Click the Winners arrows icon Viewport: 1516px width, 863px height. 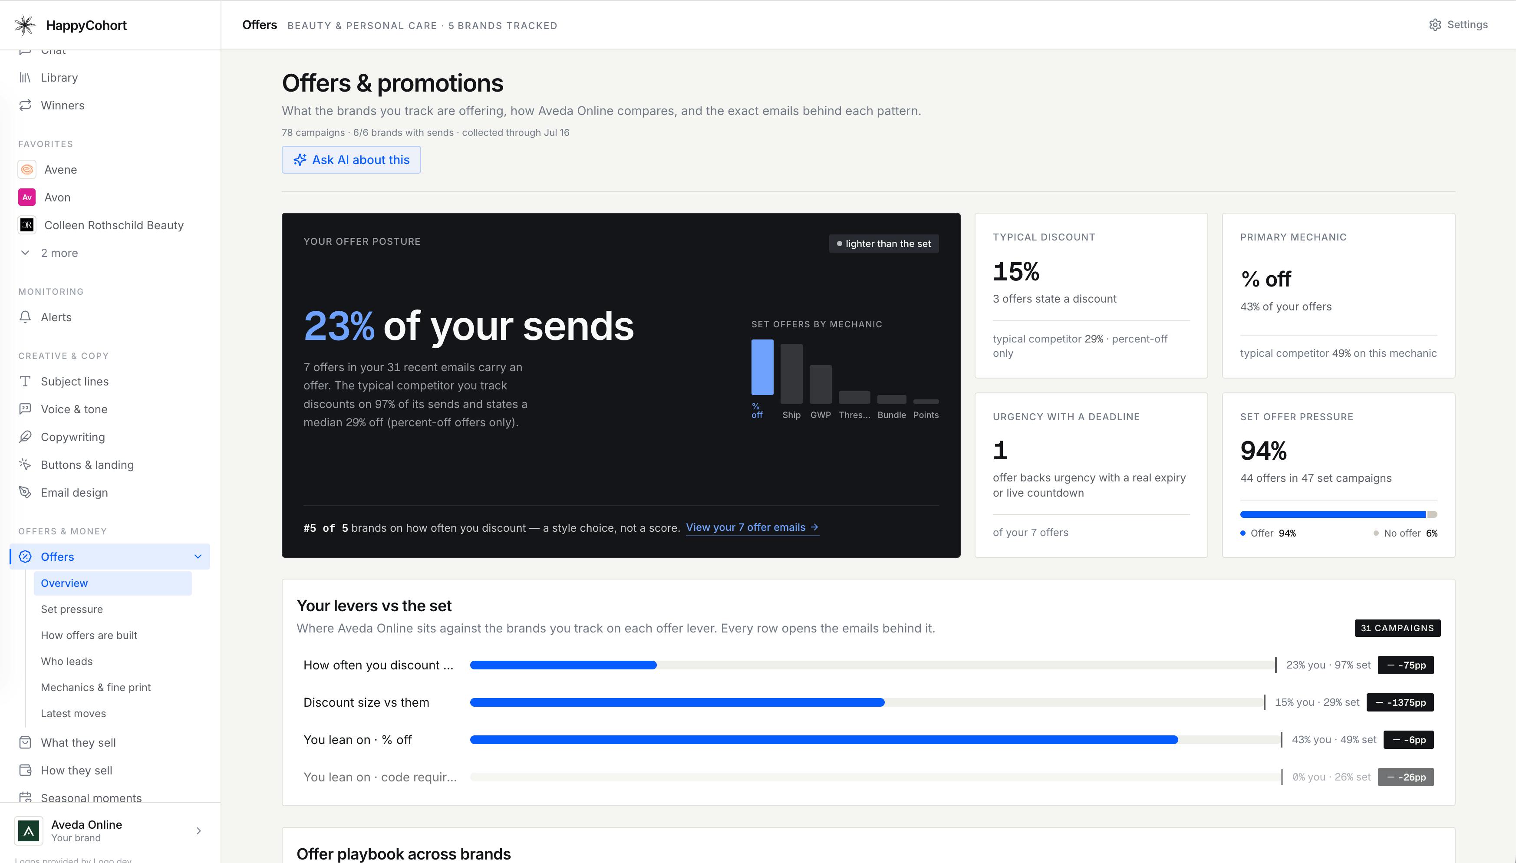(25, 105)
